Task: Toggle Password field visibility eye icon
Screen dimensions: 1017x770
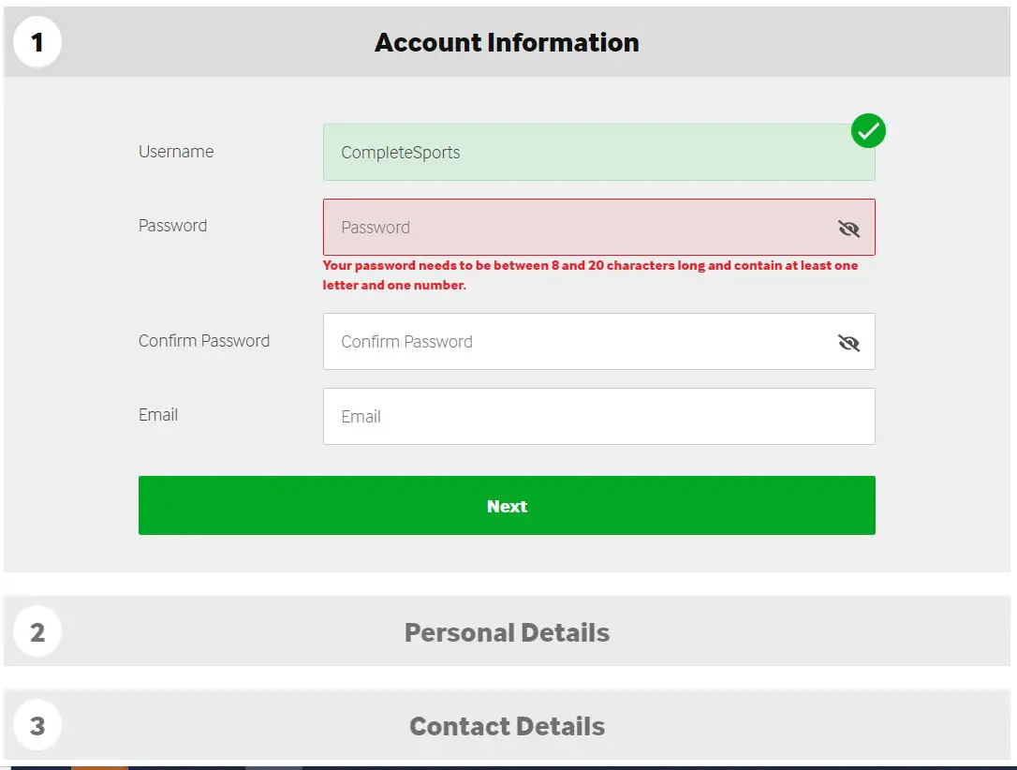Action: pos(848,228)
